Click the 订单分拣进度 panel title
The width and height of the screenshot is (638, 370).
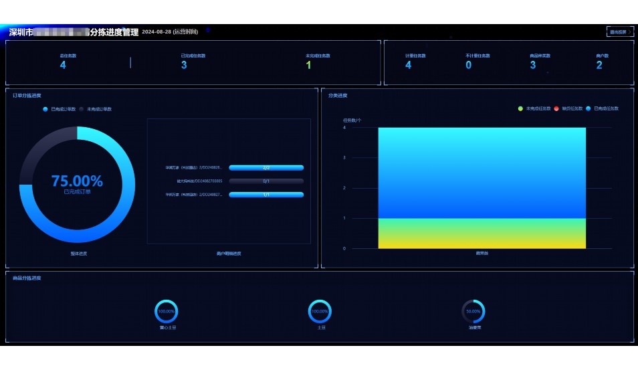(27, 96)
